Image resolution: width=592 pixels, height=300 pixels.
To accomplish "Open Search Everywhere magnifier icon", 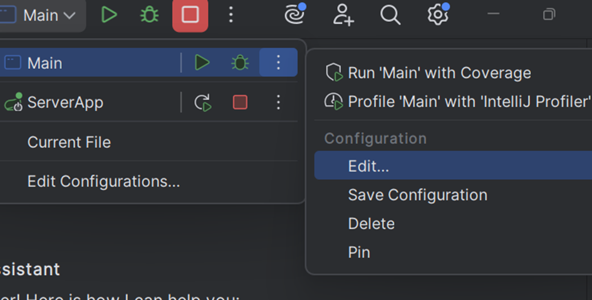I will (390, 15).
